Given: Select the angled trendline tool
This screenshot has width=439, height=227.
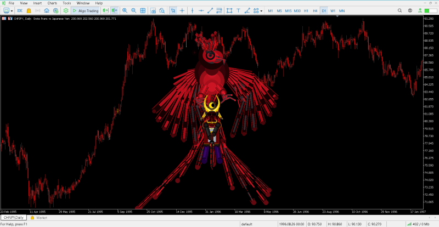Looking at the screenshot, I should tap(247, 10).
